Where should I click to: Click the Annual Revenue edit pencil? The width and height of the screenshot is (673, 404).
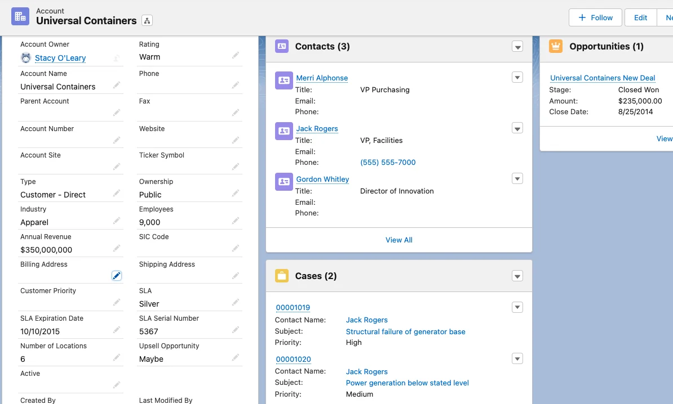[x=116, y=248]
